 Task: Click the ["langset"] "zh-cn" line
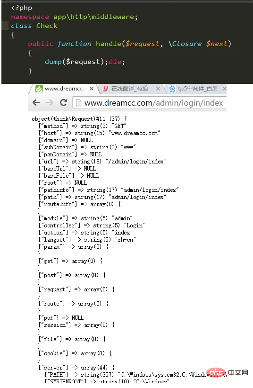(x=87, y=240)
